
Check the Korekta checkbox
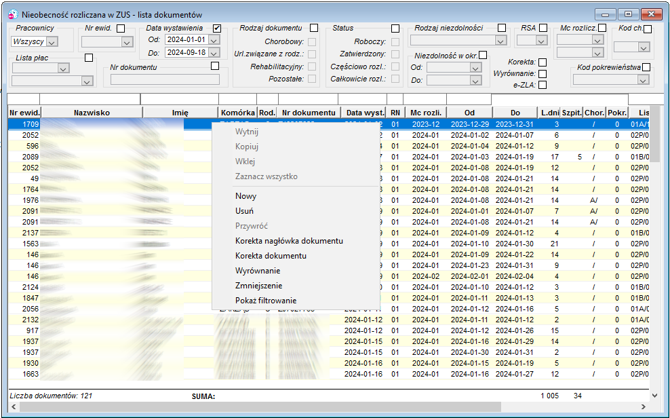point(543,62)
